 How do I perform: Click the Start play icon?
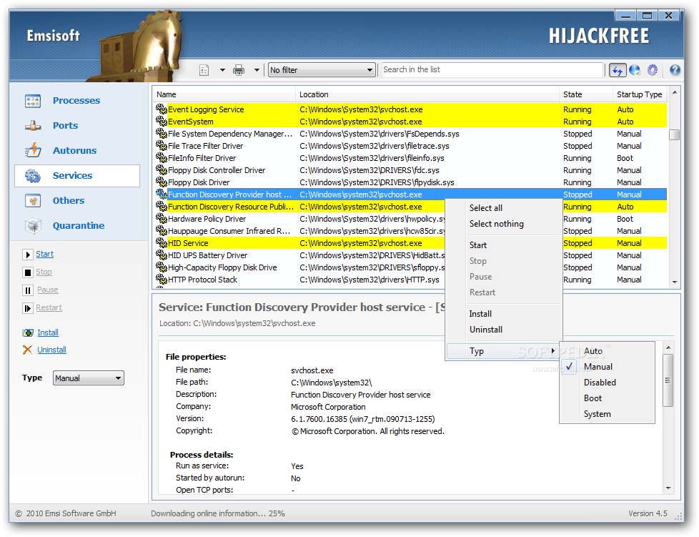[28, 255]
